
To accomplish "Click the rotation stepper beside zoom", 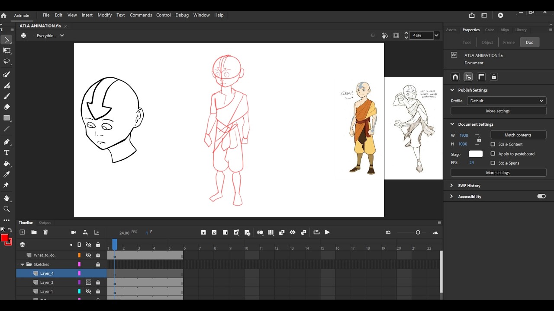I will click(x=406, y=35).
